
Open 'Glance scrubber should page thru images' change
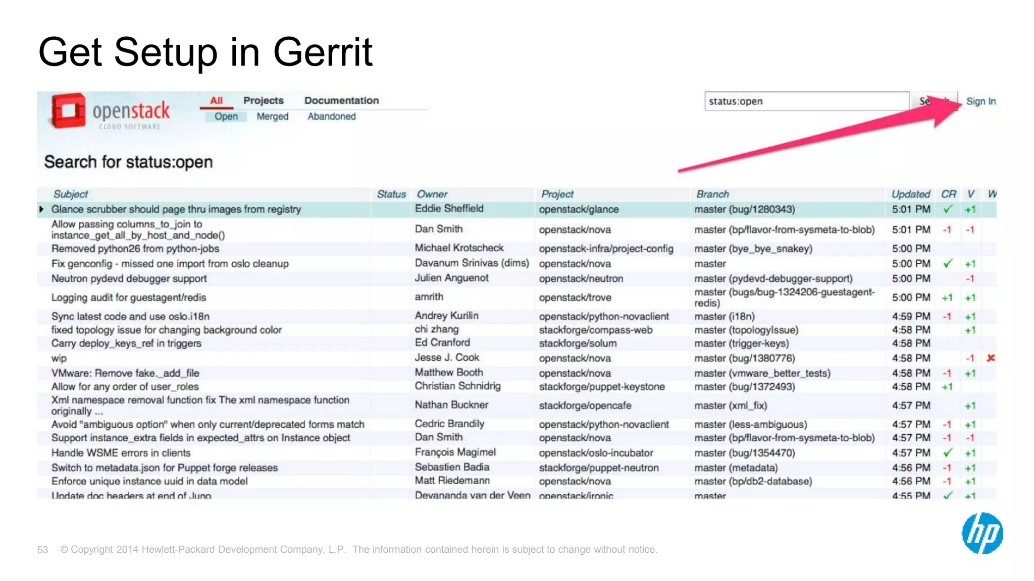[x=176, y=209]
